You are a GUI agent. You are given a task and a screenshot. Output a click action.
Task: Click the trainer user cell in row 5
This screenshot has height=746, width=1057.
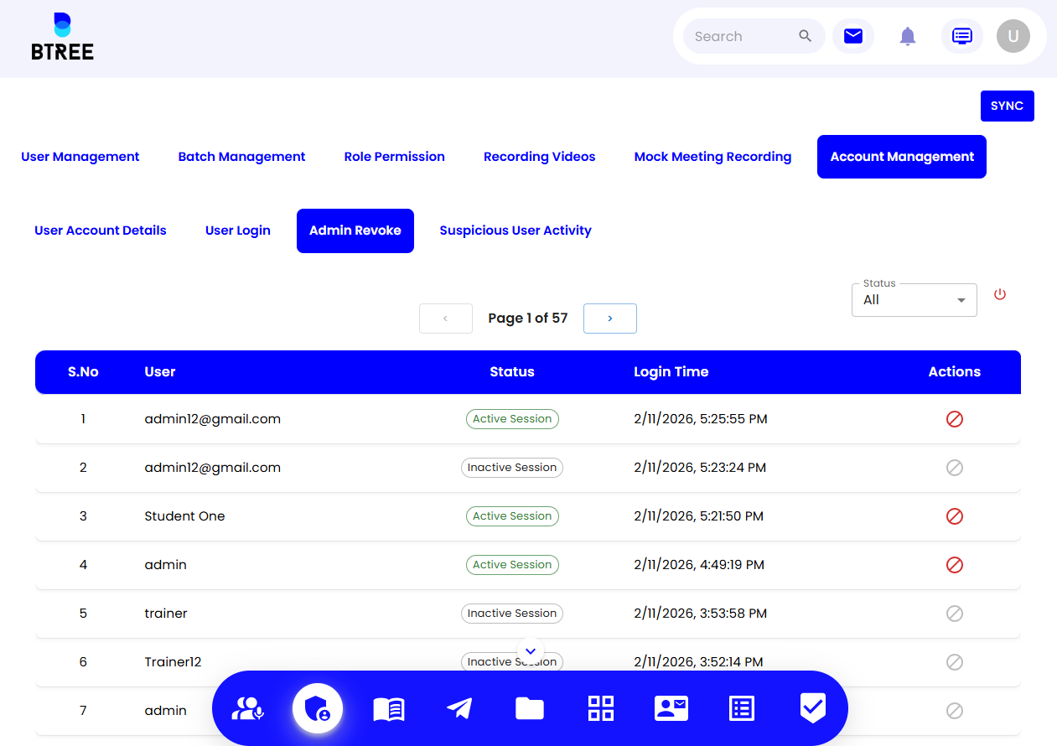[x=166, y=614]
